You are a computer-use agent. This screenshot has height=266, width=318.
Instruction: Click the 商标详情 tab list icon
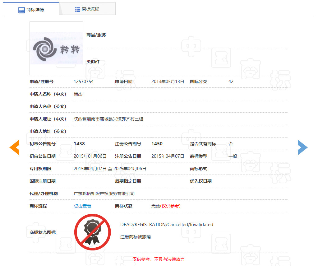[x=21, y=10]
